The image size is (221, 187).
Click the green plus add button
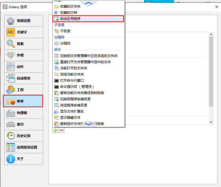coord(55,130)
